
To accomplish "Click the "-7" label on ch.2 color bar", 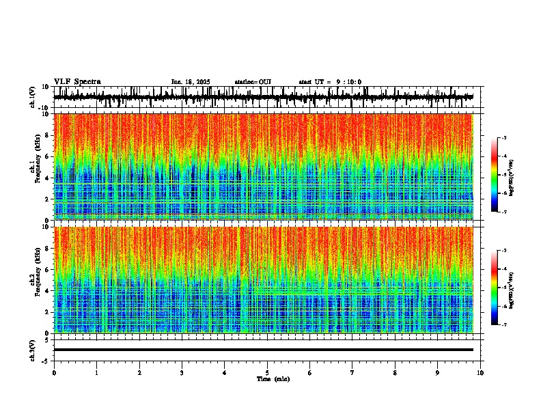I will (x=504, y=324).
